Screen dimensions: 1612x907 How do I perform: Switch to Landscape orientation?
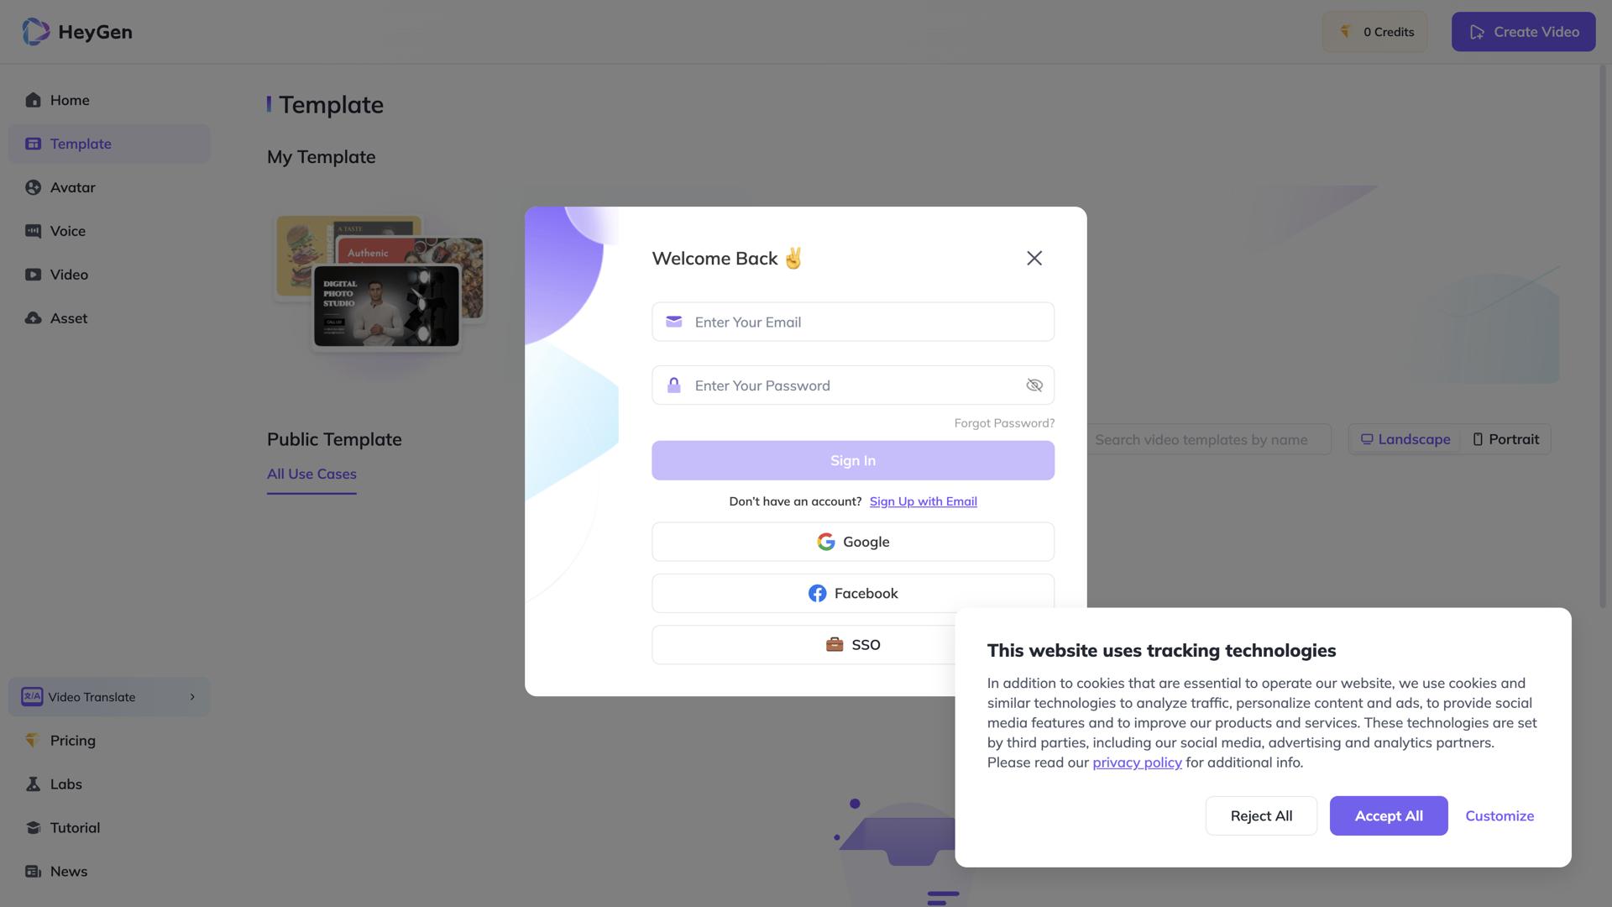coord(1405,439)
